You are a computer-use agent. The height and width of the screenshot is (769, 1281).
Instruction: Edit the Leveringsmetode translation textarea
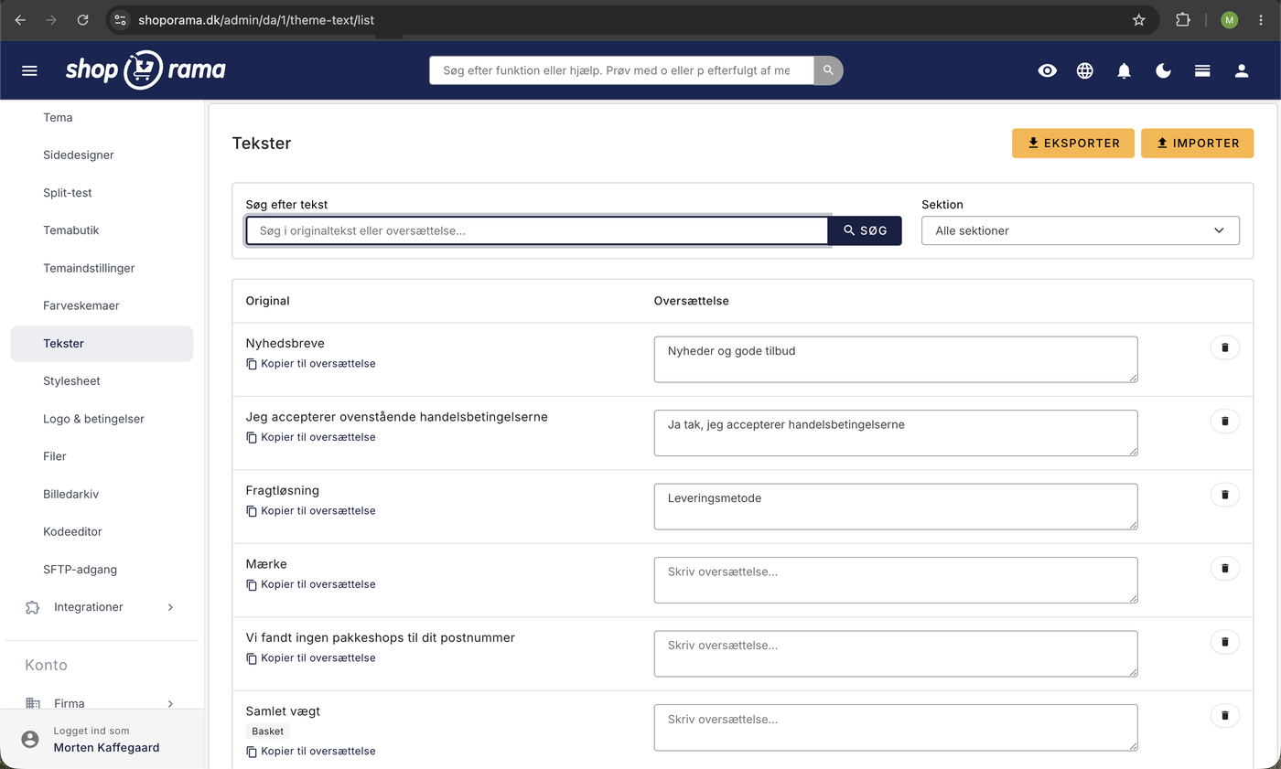click(896, 507)
